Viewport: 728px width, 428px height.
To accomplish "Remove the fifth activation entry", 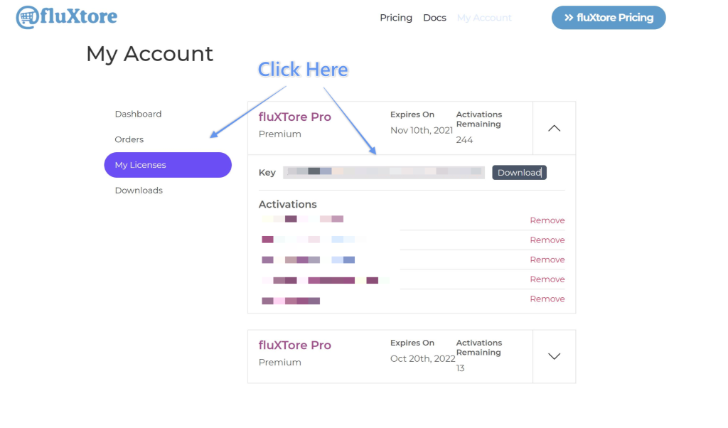I will pos(547,299).
